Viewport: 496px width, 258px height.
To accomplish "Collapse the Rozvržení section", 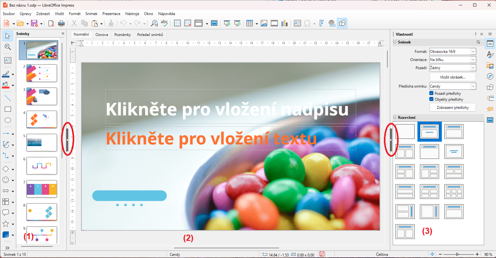I will click(395, 117).
